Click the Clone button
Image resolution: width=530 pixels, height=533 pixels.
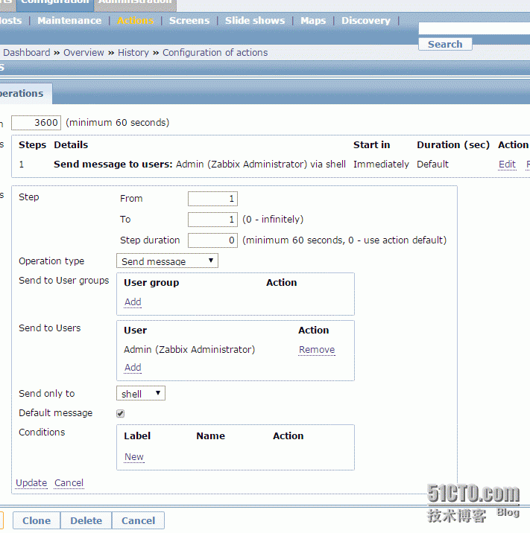pyautogui.click(x=37, y=520)
